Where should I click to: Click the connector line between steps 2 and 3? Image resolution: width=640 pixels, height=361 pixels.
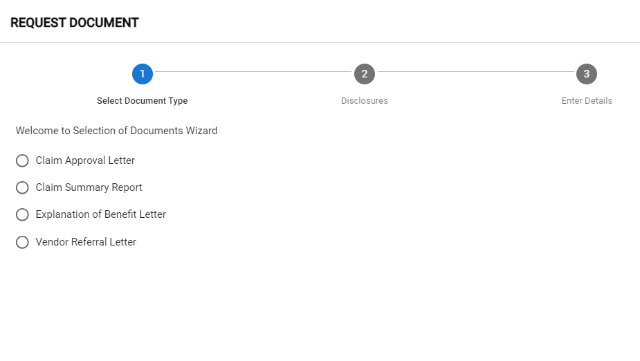pos(475,72)
